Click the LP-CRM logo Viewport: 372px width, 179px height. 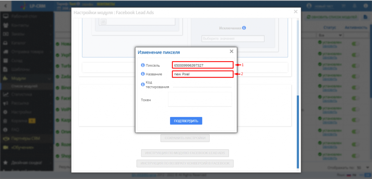pos(33,5)
